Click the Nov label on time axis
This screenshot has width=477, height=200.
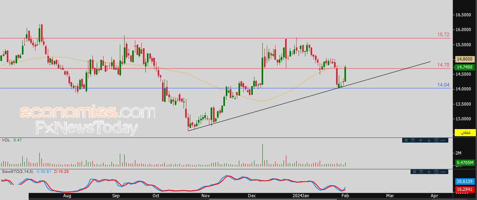pyautogui.click(x=205, y=195)
